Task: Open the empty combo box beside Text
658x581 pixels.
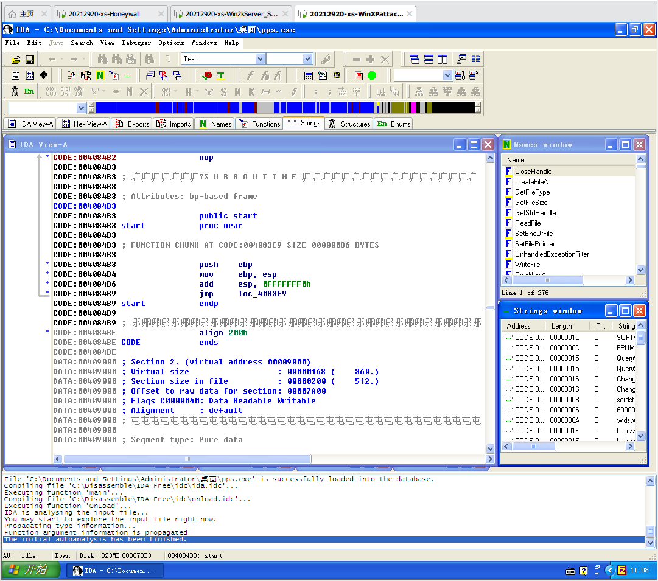Action: [307, 59]
